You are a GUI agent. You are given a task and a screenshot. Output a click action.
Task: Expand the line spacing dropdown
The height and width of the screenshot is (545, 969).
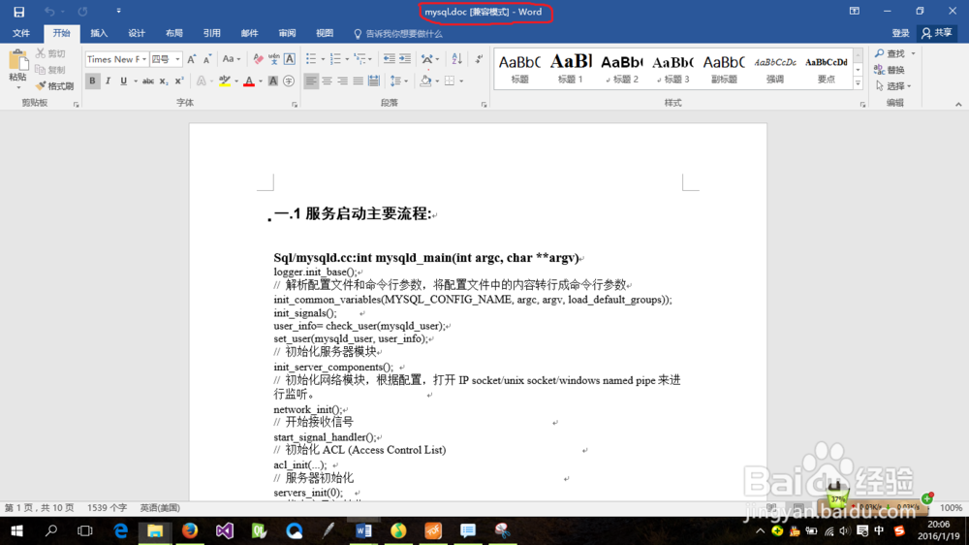click(405, 81)
